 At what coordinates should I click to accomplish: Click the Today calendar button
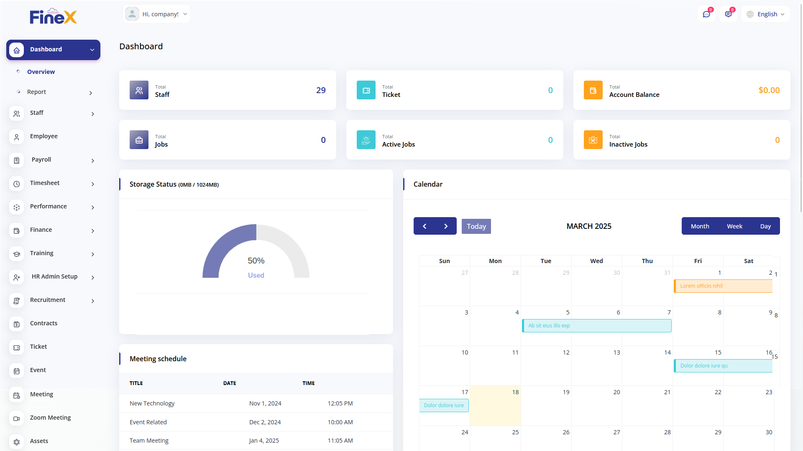(476, 226)
